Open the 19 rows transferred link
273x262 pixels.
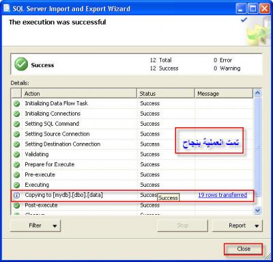(222, 195)
